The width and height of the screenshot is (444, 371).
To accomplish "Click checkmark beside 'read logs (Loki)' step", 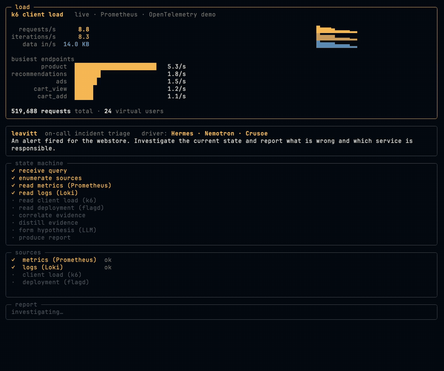I will point(13,193).
